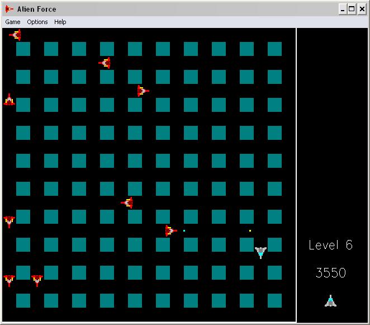Screen dimensions: 370x325
Task: Maximize the Alien Force window
Action: pyautogui.click(x=352, y=9)
